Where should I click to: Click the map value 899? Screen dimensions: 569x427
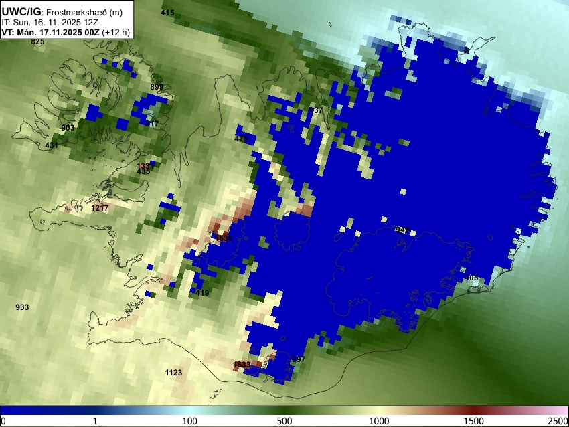point(157,87)
